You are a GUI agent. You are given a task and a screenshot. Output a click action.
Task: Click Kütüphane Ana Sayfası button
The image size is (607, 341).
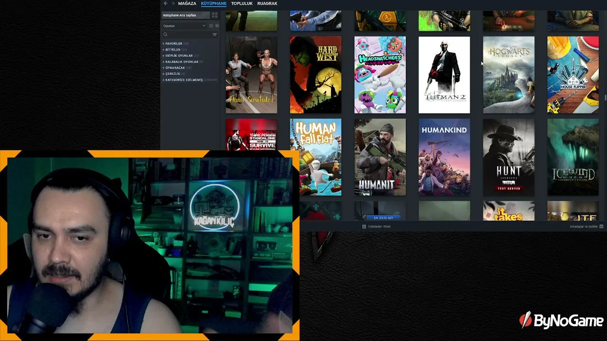pos(186,15)
